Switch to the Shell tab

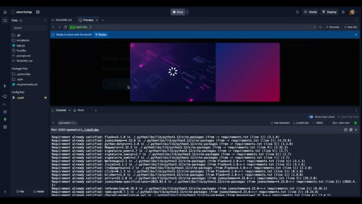click(79, 110)
